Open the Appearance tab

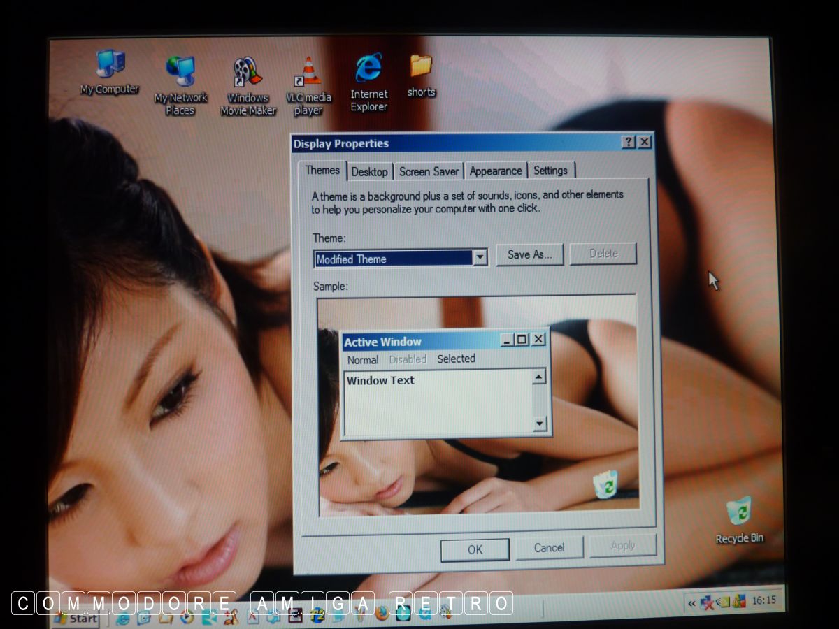coord(496,171)
